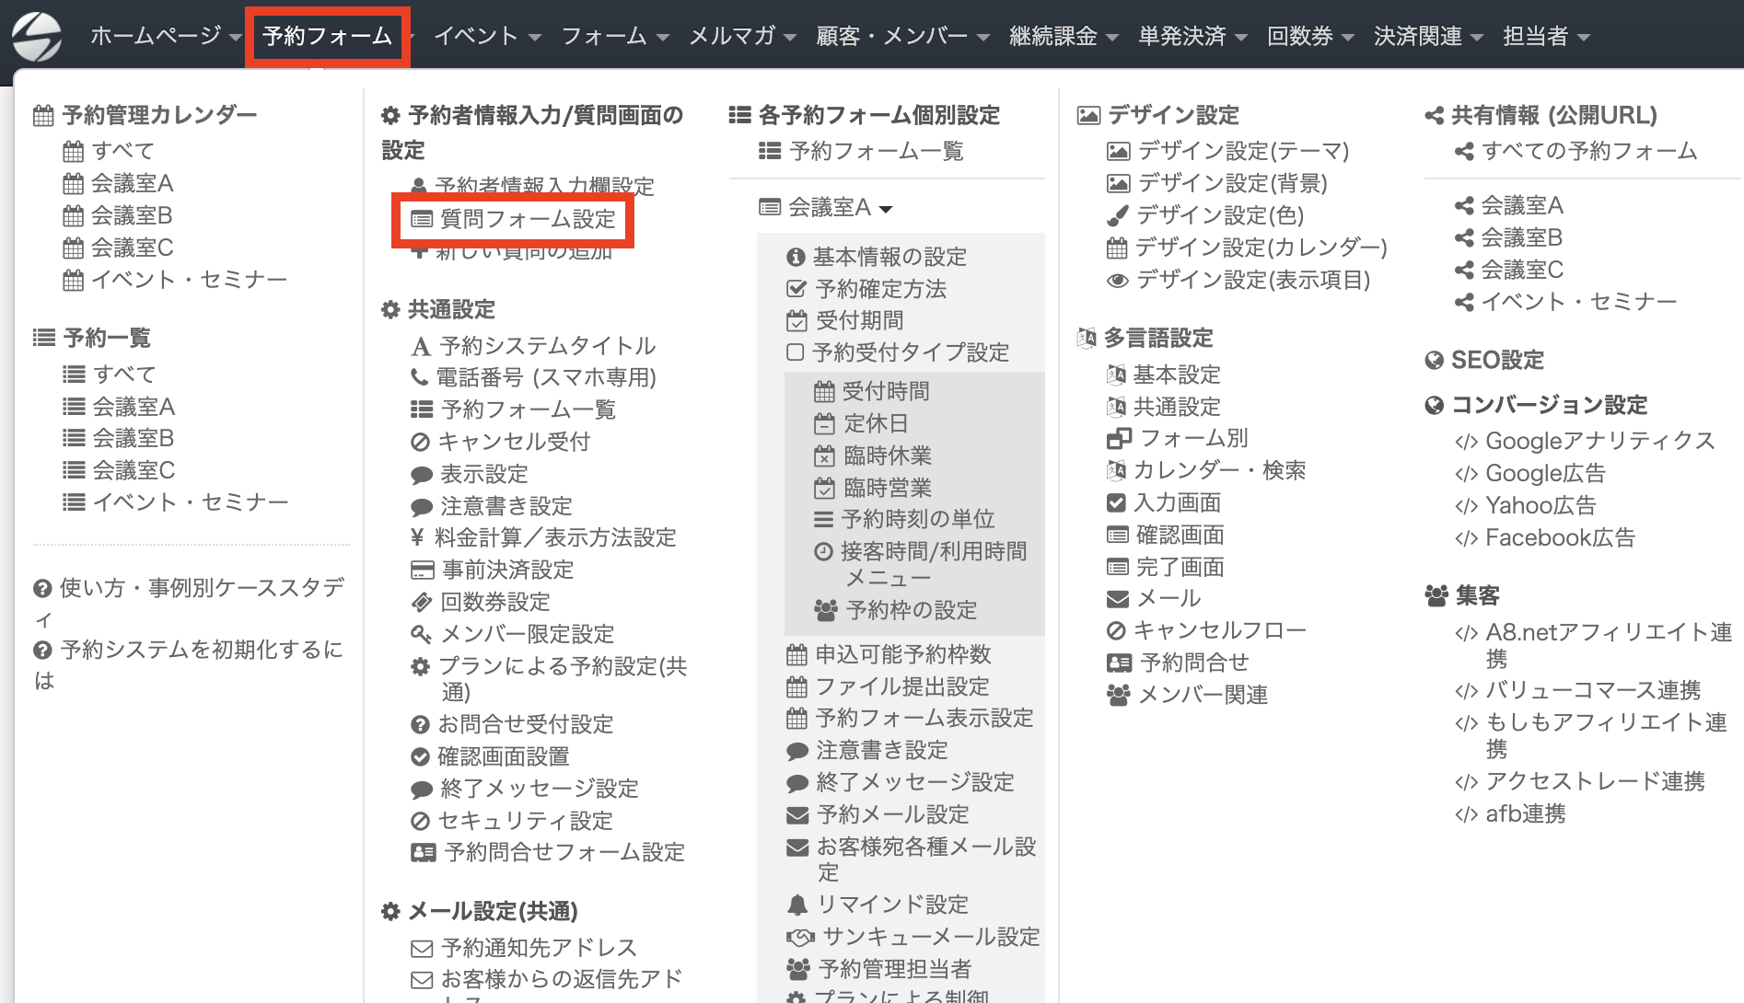
Task: Open the 質問フォーム設定 link
Action: pos(527,219)
